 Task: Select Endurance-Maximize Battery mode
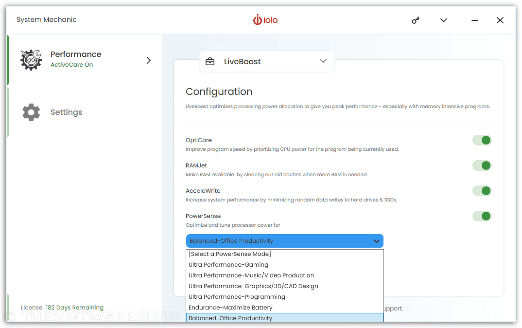[x=285, y=308]
